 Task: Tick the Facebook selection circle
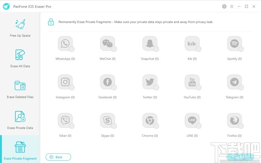114,87
